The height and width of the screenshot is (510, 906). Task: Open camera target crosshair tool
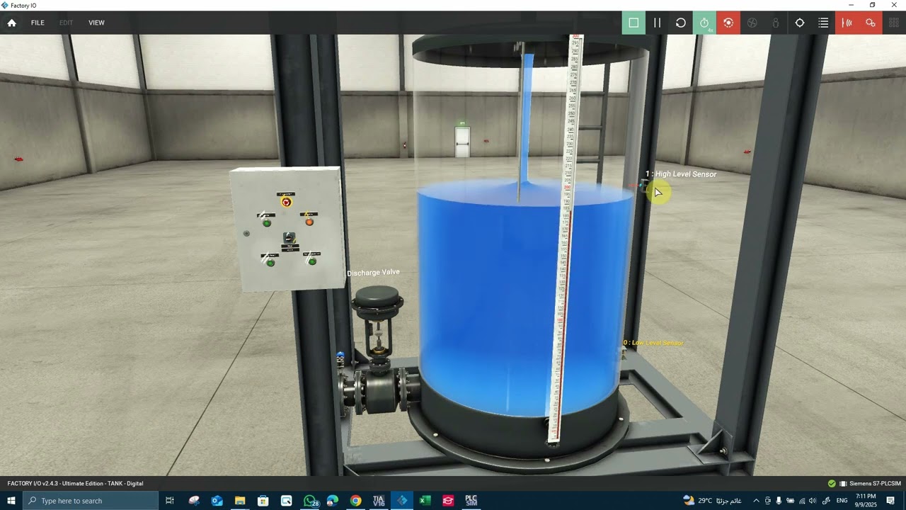click(x=800, y=23)
